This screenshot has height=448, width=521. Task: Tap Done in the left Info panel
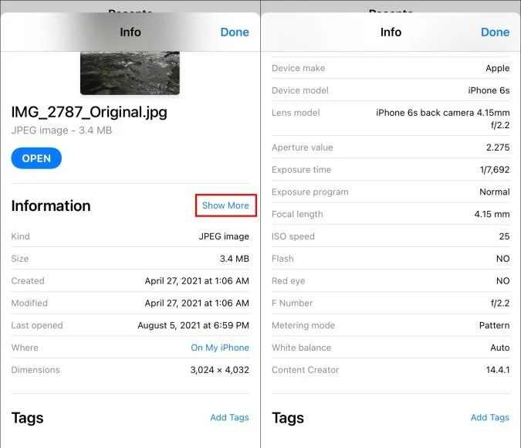[x=235, y=32]
